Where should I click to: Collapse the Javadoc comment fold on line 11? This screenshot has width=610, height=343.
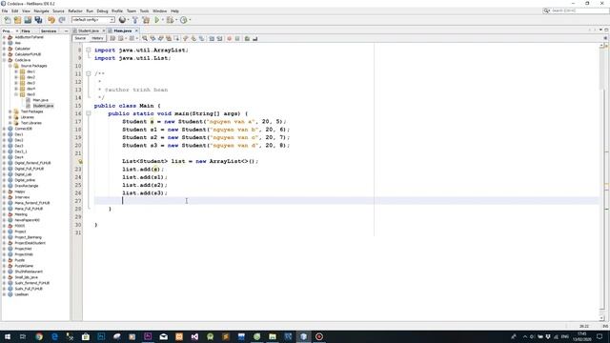pyautogui.click(x=89, y=74)
